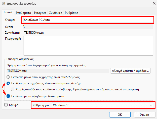Enable Χωρίς αποθήκευση κωδικού πρόσβασης checkbox

tap(13, 89)
